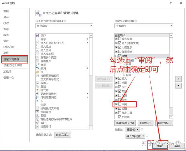Uncheck the 大纲显示 checkbox
This screenshot has height=151, width=186.
pyautogui.click(x=120, y=47)
